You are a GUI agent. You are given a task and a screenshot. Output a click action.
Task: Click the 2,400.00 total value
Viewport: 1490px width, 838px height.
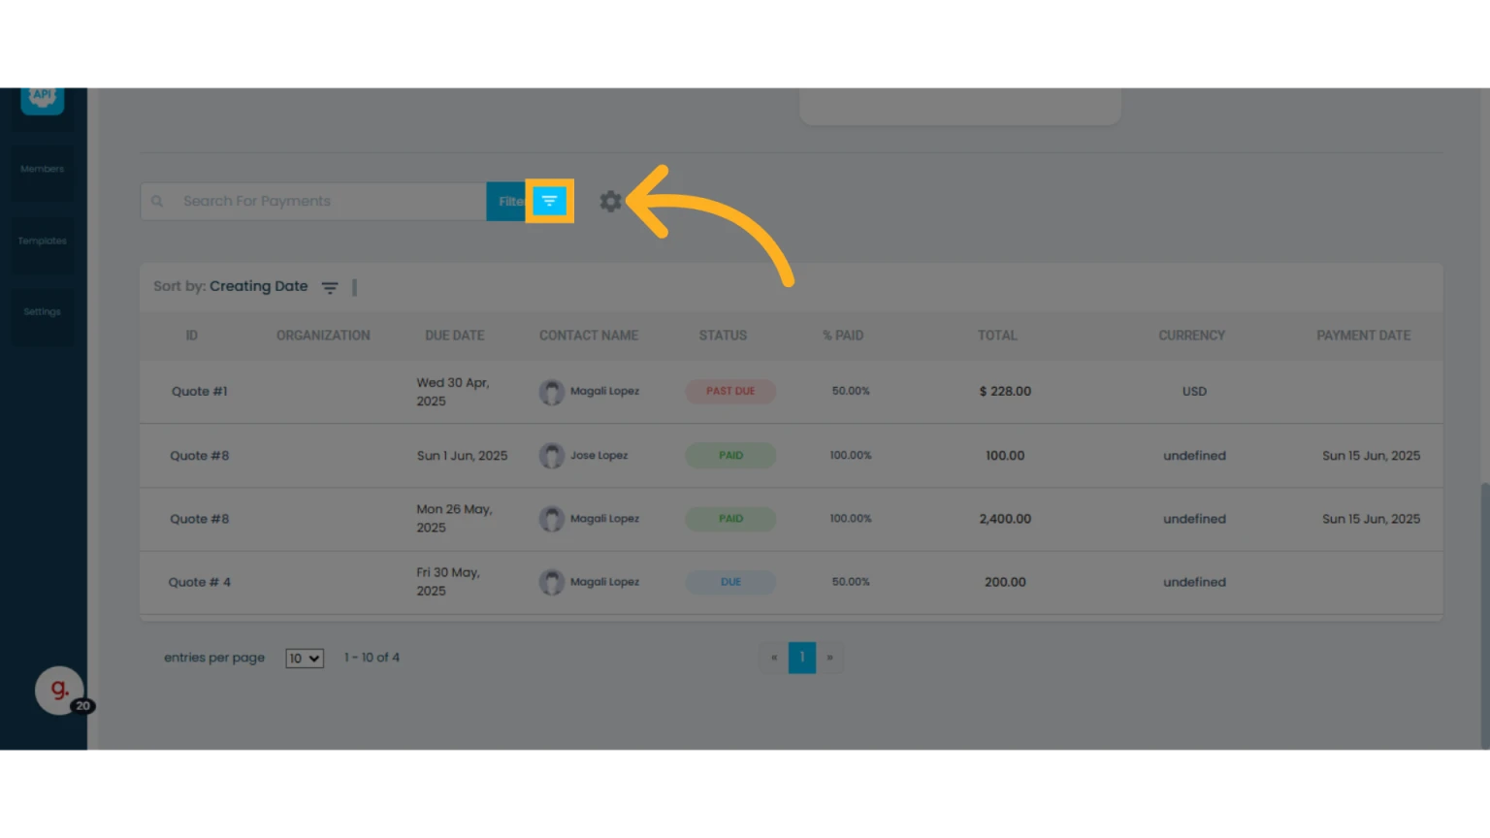pyautogui.click(x=1005, y=519)
